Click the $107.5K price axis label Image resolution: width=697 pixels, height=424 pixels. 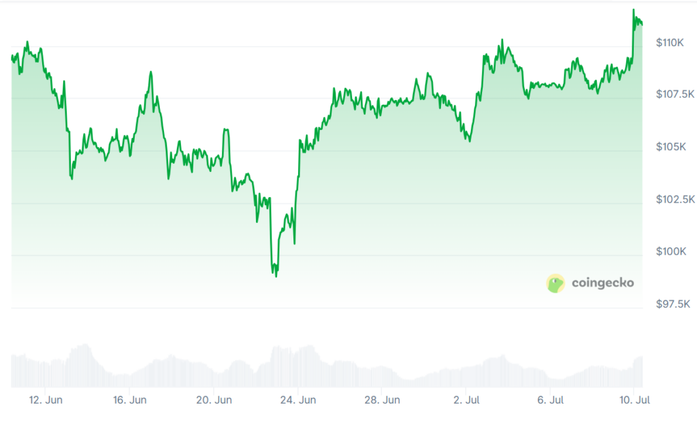click(674, 94)
